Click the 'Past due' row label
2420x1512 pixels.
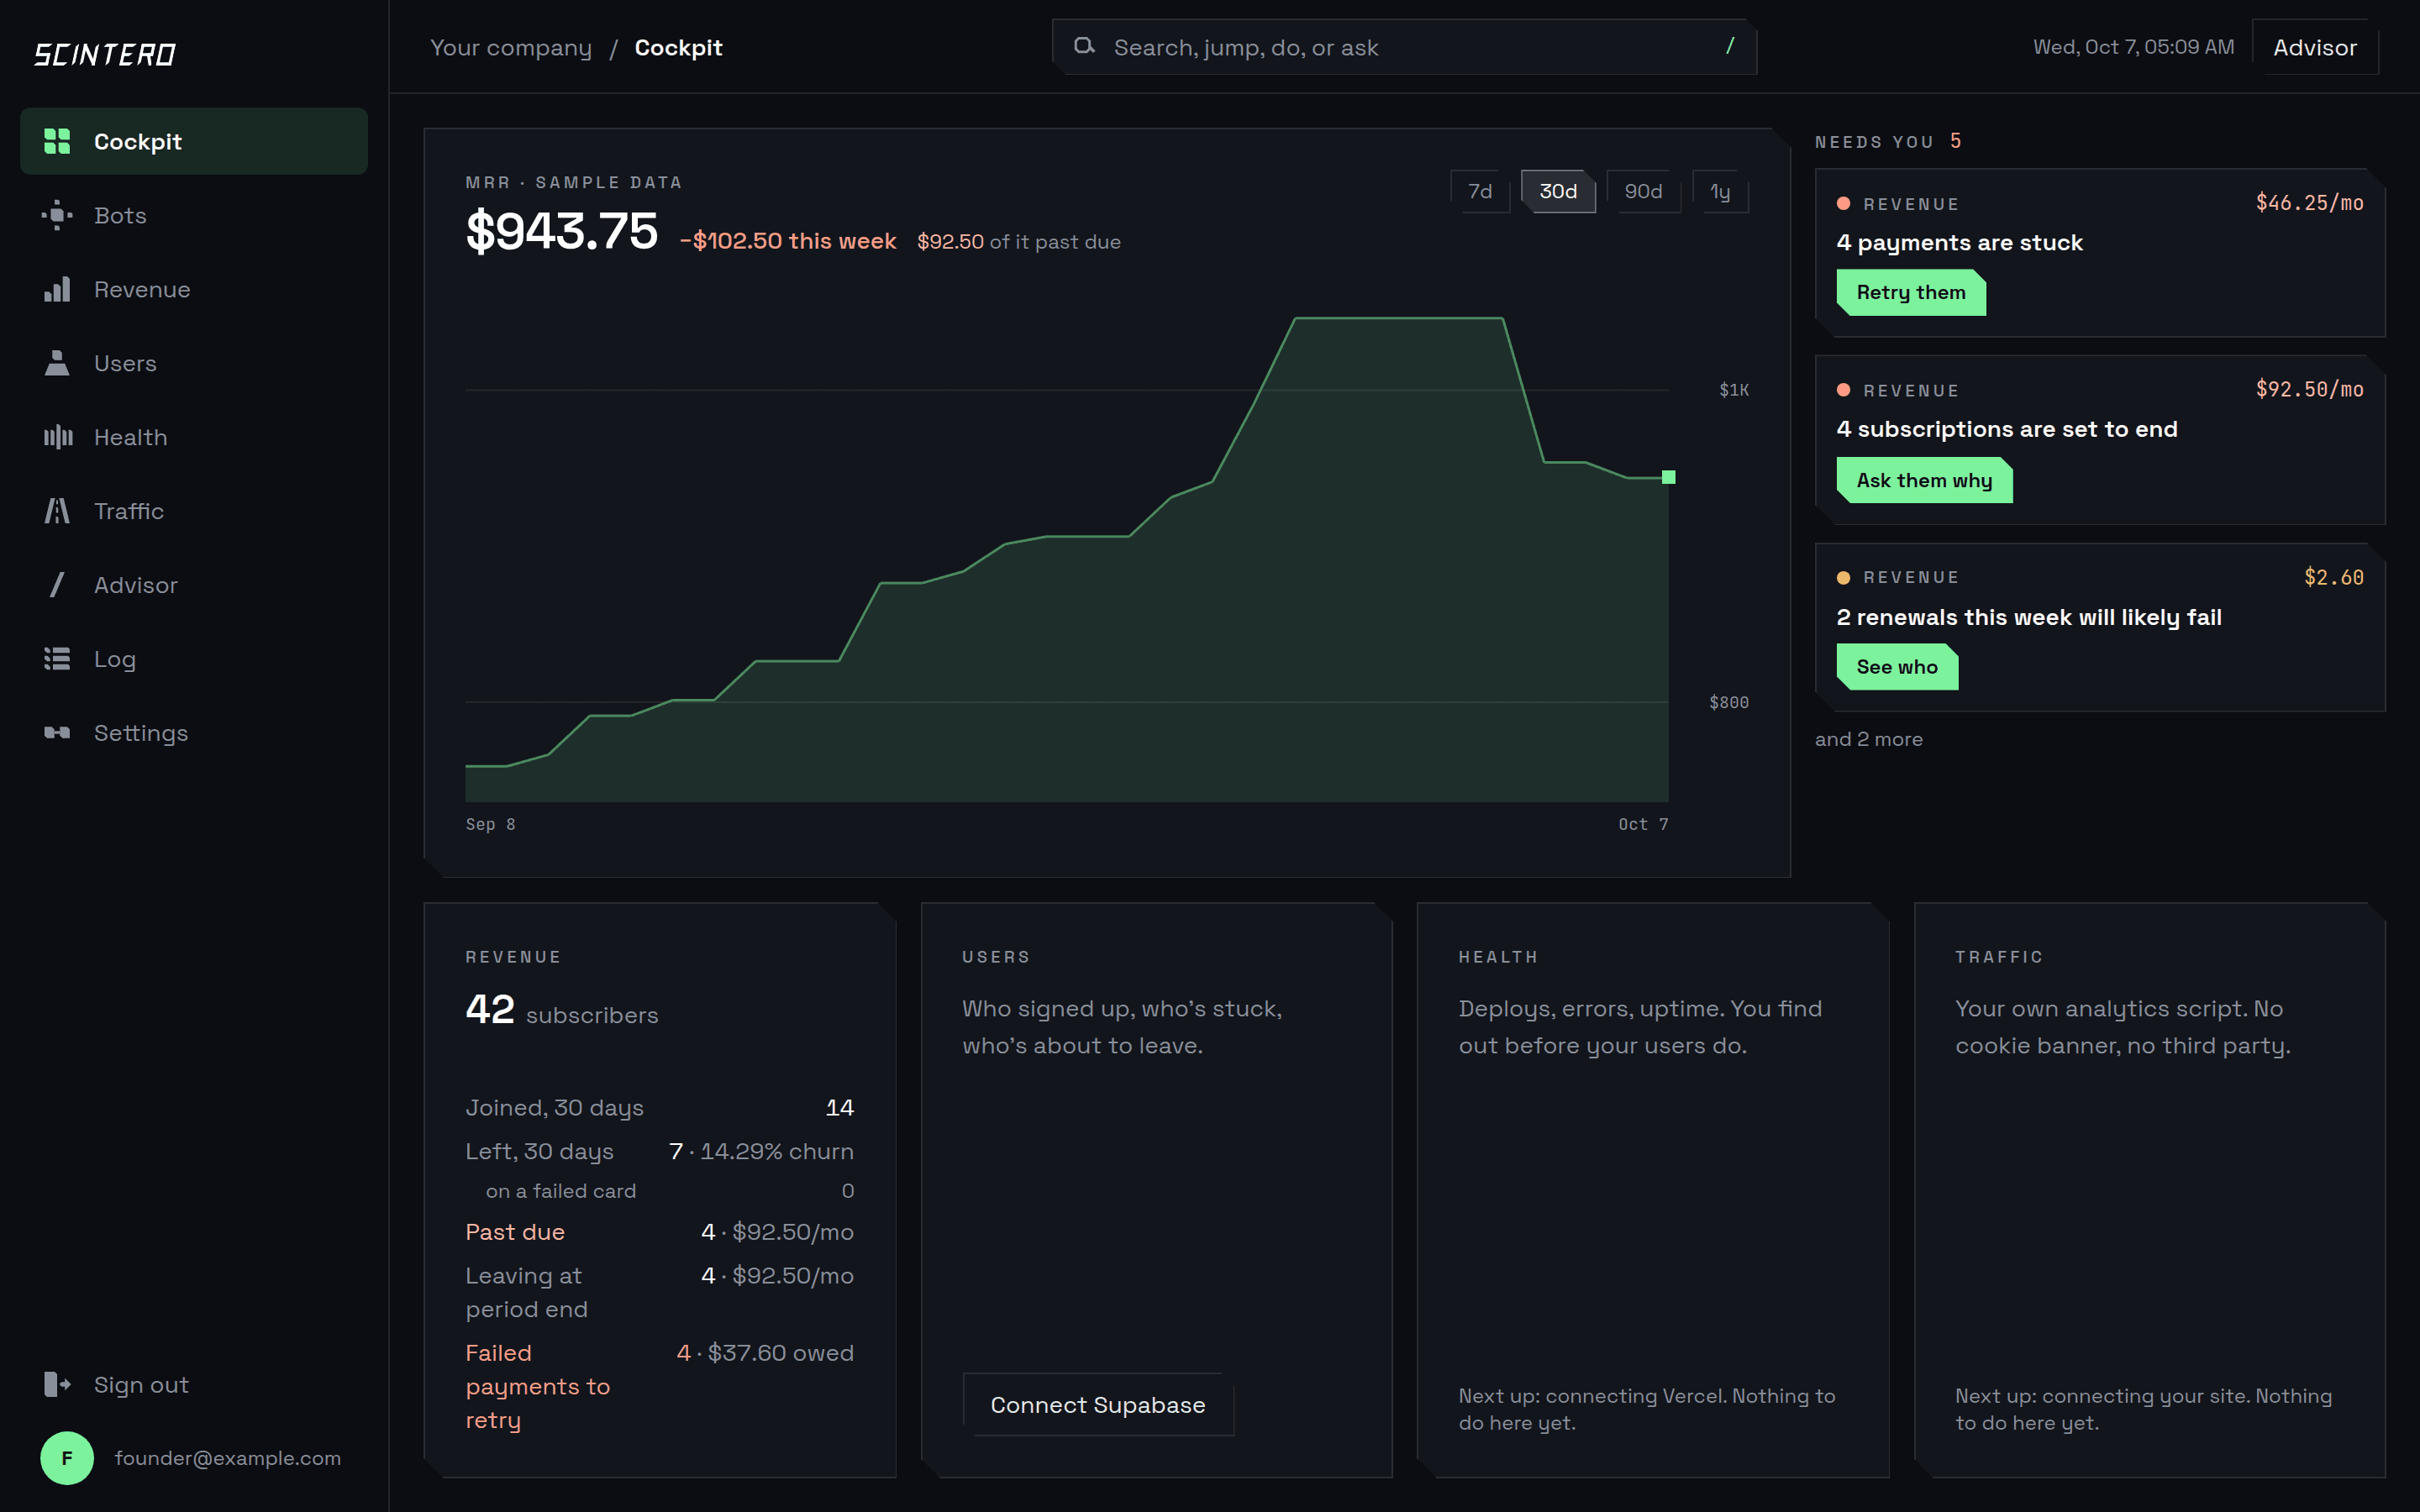coord(515,1232)
